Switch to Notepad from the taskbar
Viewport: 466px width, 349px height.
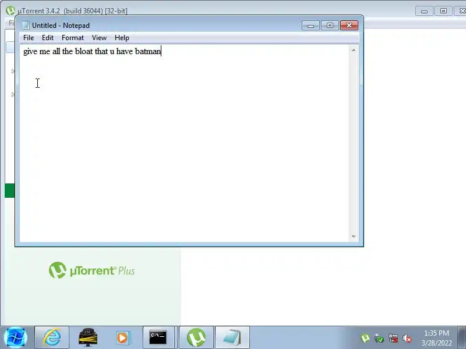[232, 337]
